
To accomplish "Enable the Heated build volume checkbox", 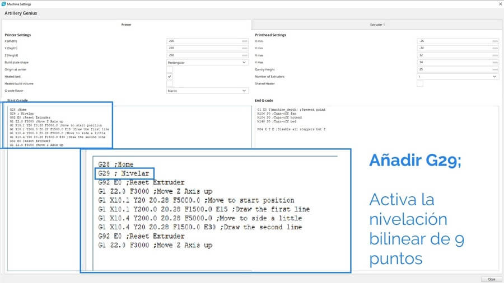I will pos(170,83).
